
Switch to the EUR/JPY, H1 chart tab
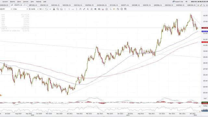(x=125, y=5)
